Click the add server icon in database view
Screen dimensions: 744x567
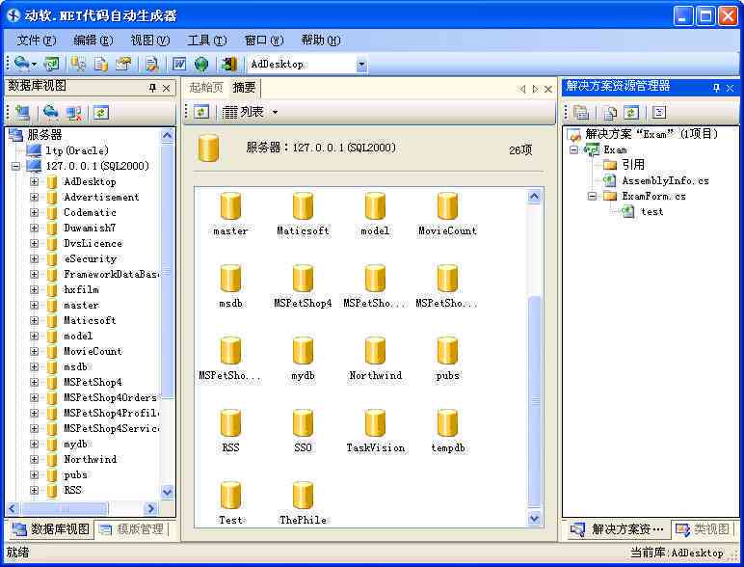22,112
